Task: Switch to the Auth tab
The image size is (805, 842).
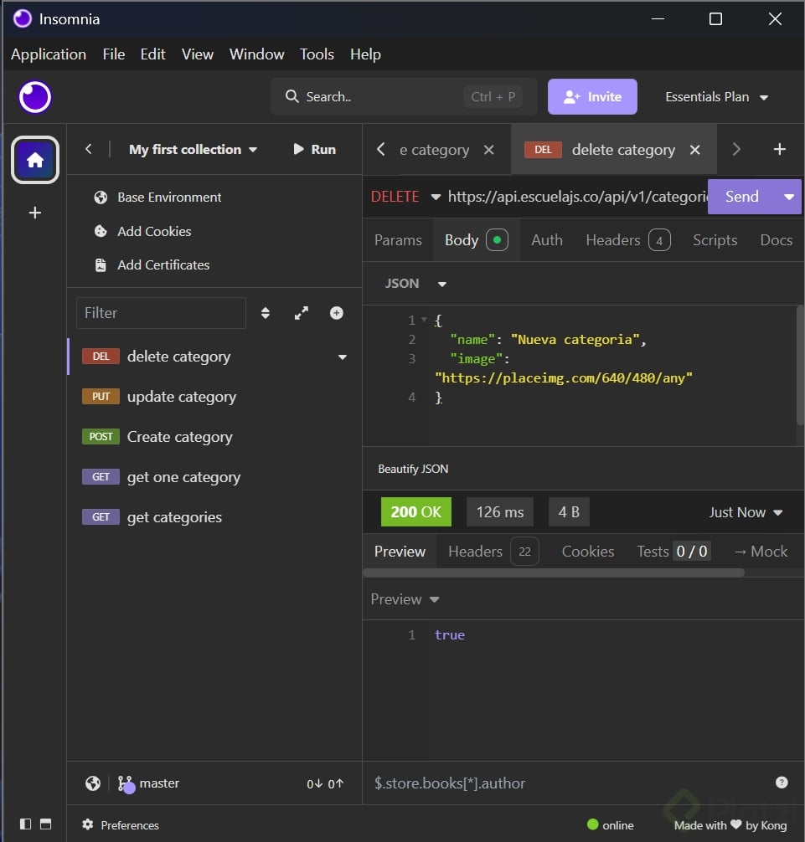Action: click(x=547, y=240)
